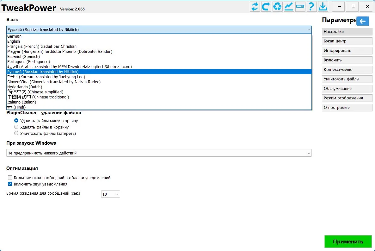The width and height of the screenshot is (375, 251).
Task: Select Magyar (Hungarian) language option
Action: point(159,51)
